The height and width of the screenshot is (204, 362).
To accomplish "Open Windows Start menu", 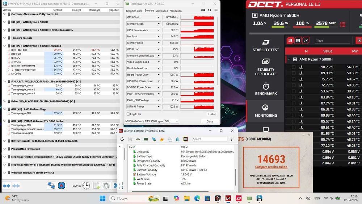I will pyautogui.click(x=103, y=198).
